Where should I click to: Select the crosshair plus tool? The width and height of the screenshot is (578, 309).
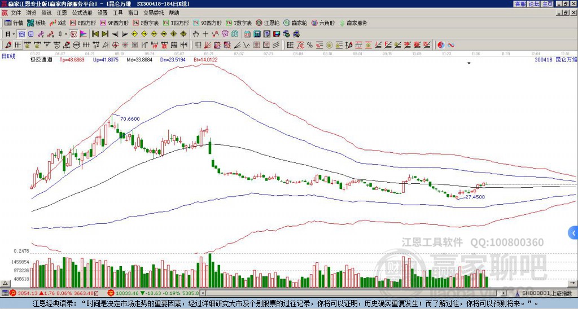tap(205, 34)
